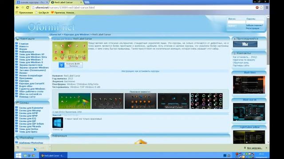Open Обои рабочего стола link
This screenshot has width=284, height=159.
pyautogui.click(x=31, y=91)
